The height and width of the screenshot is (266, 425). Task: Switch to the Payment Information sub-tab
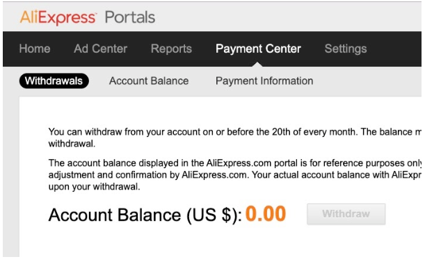[x=264, y=81]
